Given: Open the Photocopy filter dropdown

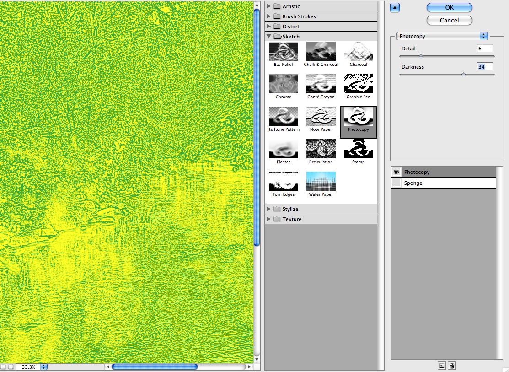Looking at the screenshot, I should [x=442, y=36].
